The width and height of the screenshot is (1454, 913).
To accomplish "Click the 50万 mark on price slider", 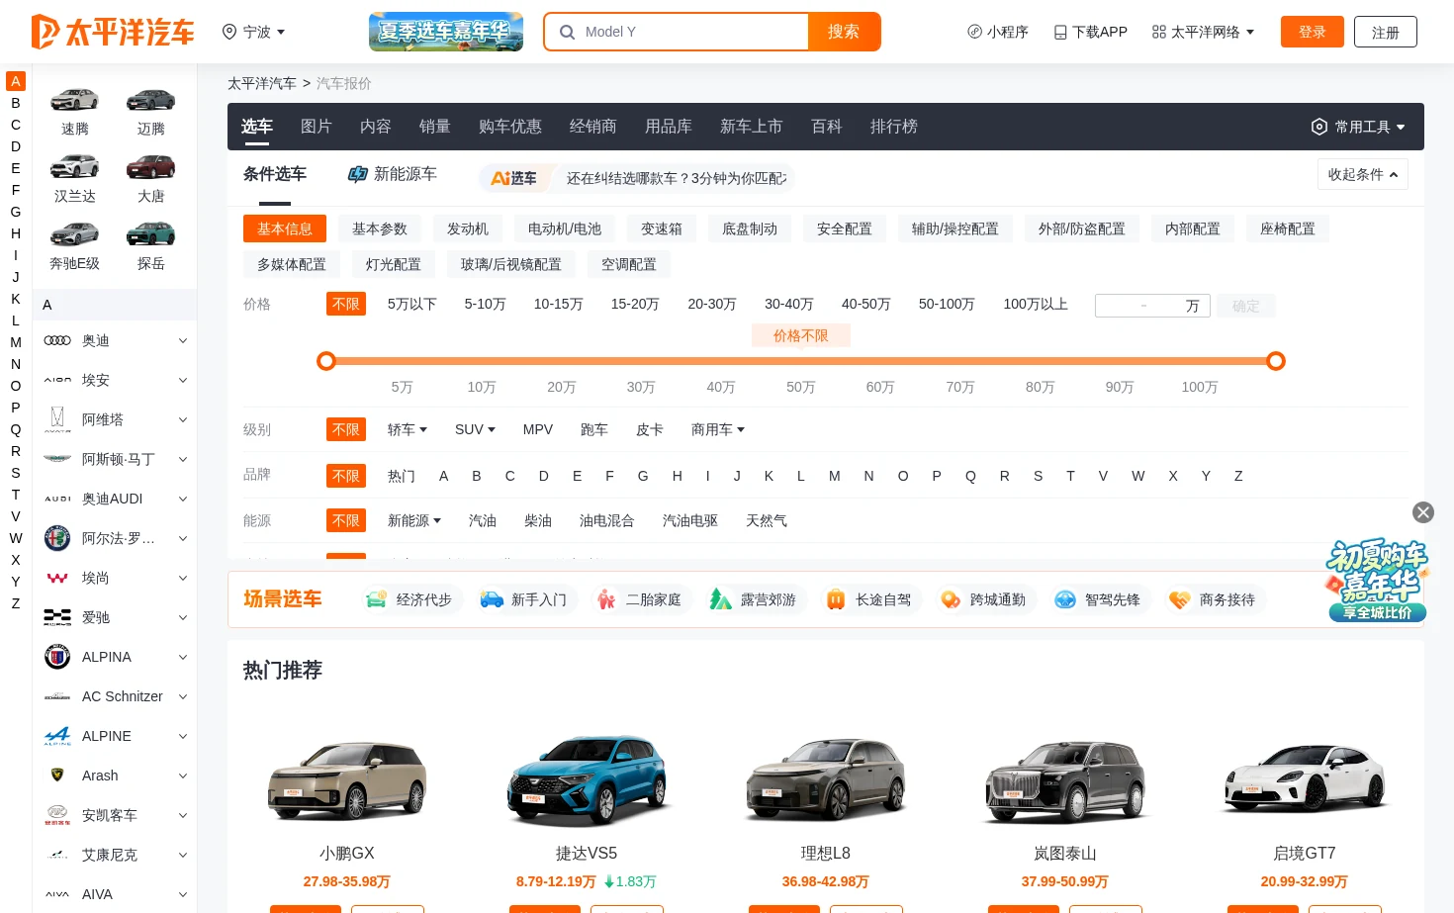I will (x=800, y=387).
